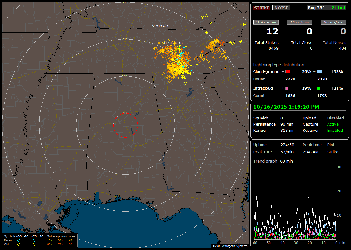Click the Recent +IC plus symbol in legend
This screenshot has width=351, height=250.
pyautogui.click(x=41, y=240)
